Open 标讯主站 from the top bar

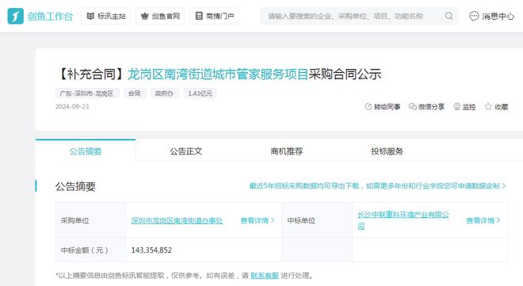tap(105, 16)
